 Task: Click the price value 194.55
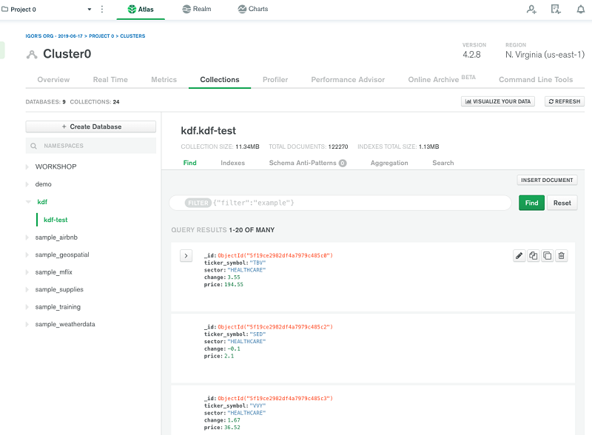point(234,285)
